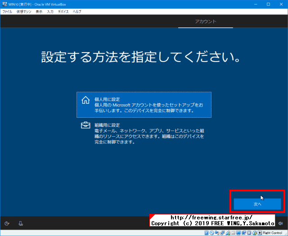Choose 個人用に設定 option

144,105
